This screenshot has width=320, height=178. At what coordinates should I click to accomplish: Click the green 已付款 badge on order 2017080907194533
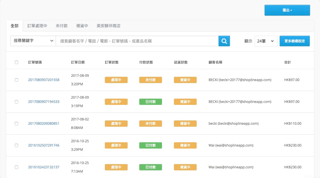pos(150,102)
